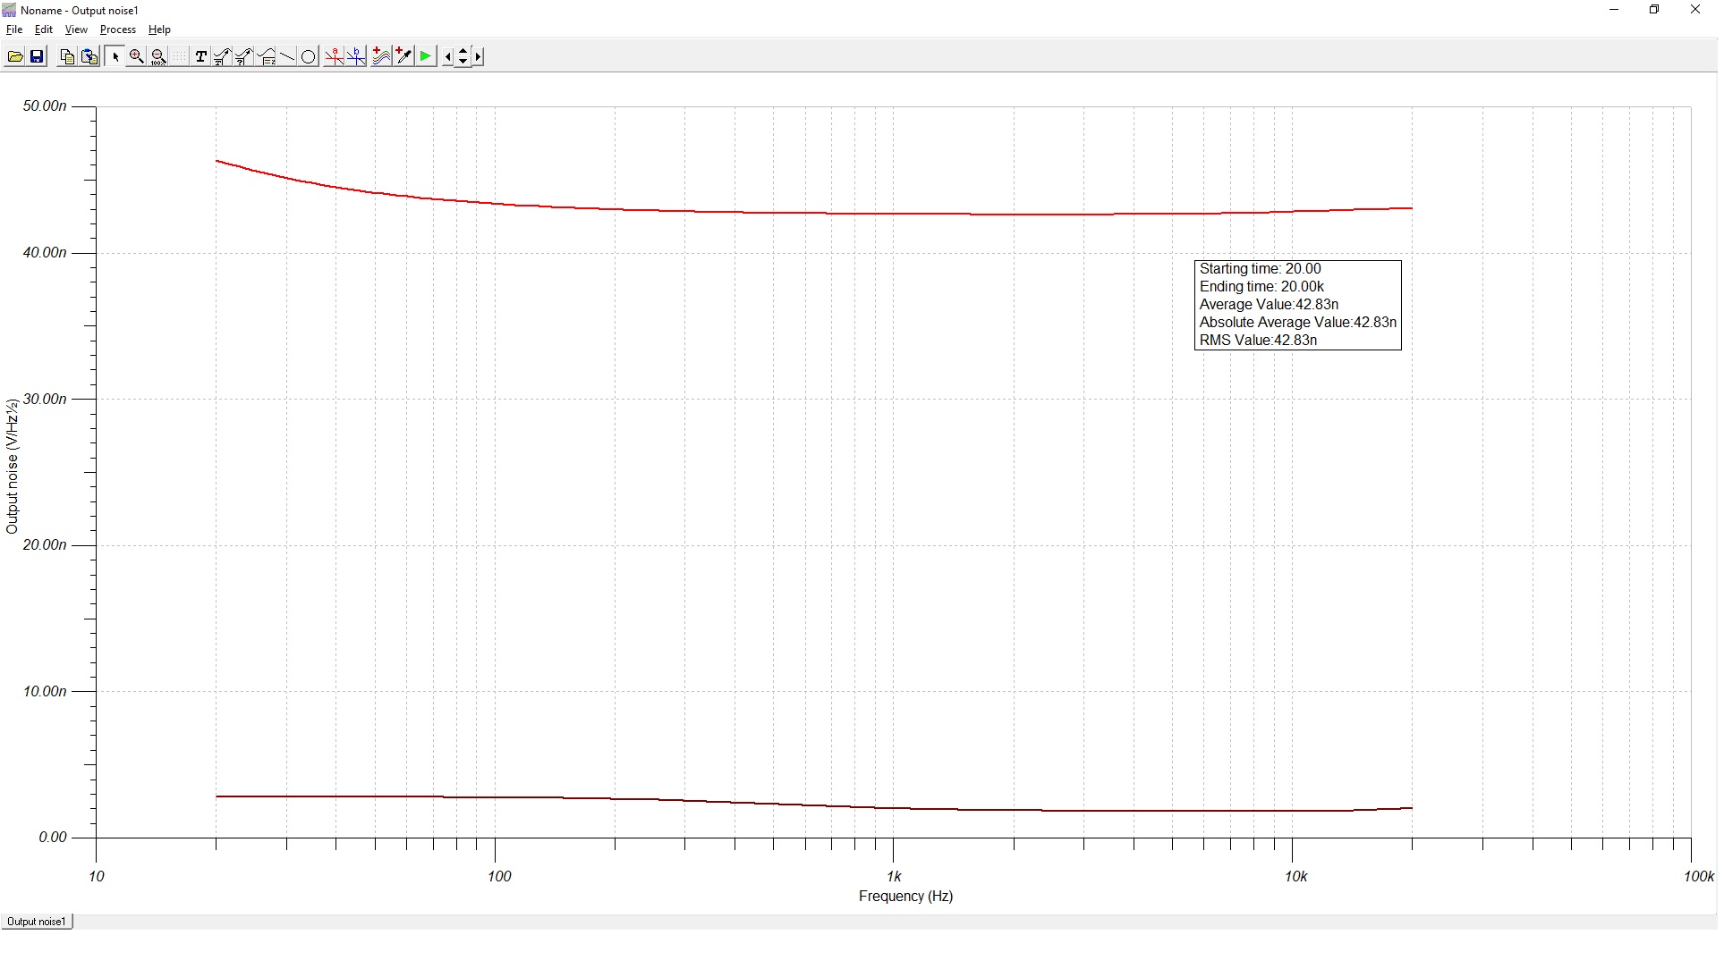Select the Circle drawing tool

pos(309,56)
